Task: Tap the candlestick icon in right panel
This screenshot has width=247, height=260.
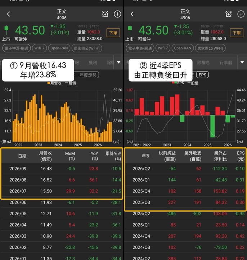Action: pyautogui.click(x=130, y=30)
